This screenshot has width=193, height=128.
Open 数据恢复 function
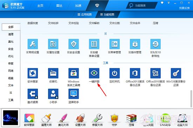tap(33, 23)
